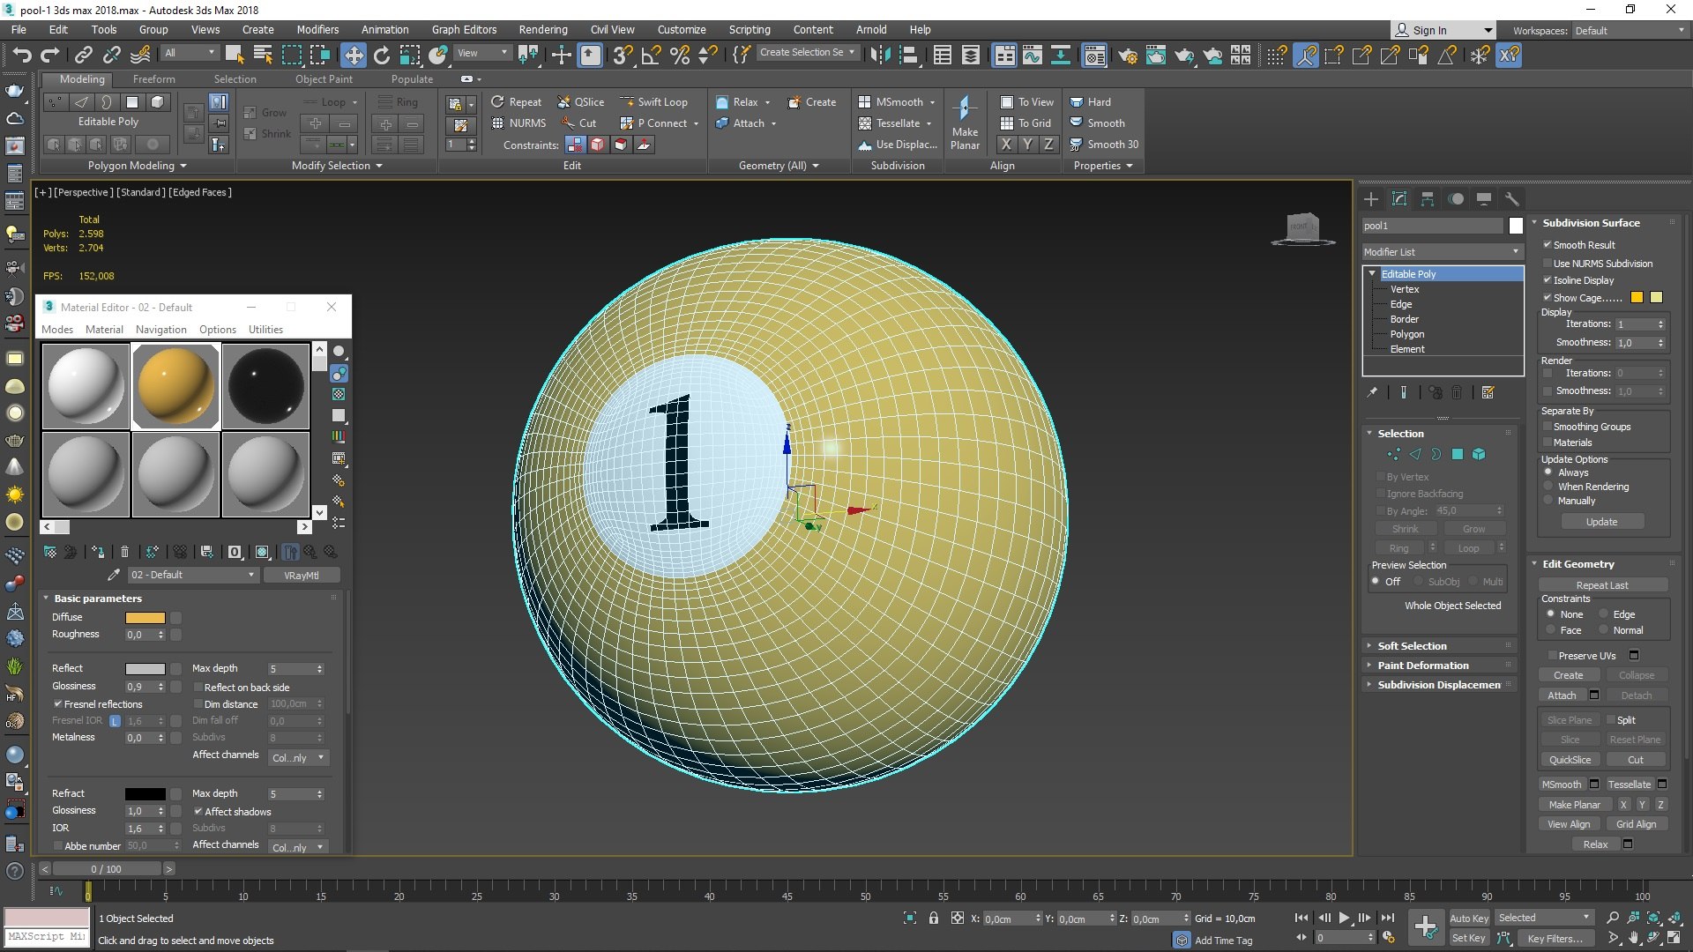Open the Hierarchy panel tab icon
This screenshot has width=1693, height=952.
[1428, 199]
